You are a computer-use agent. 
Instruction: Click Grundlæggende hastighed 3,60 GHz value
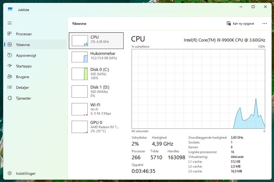237,138
